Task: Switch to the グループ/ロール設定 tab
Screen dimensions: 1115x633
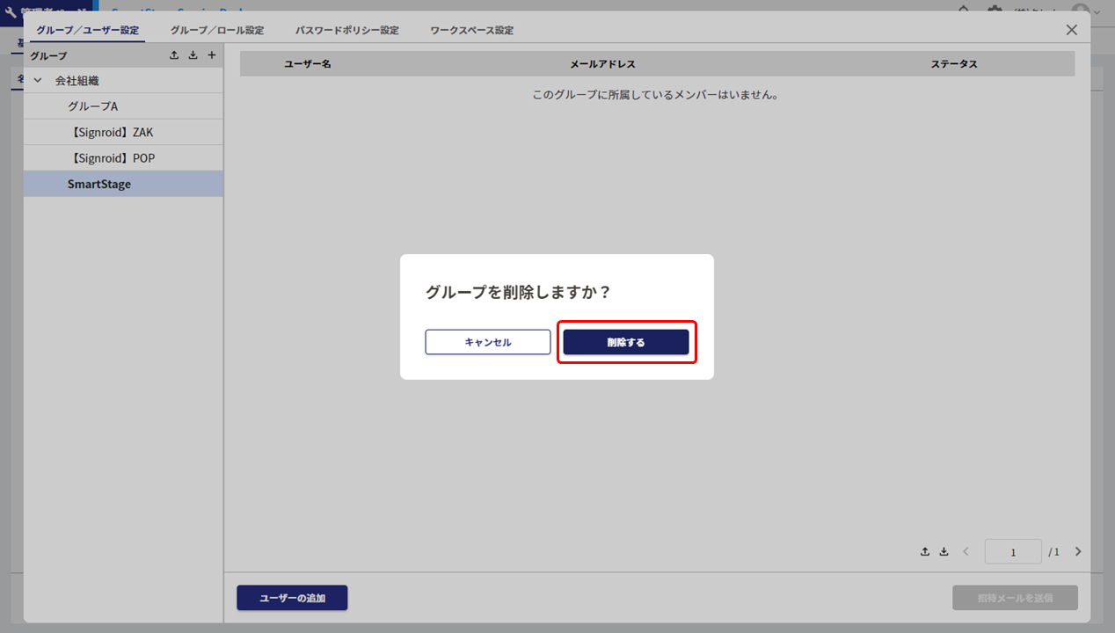Action: point(216,30)
